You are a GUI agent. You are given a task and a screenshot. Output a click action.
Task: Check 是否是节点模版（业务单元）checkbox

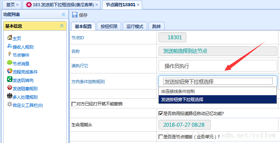[x=161, y=137]
